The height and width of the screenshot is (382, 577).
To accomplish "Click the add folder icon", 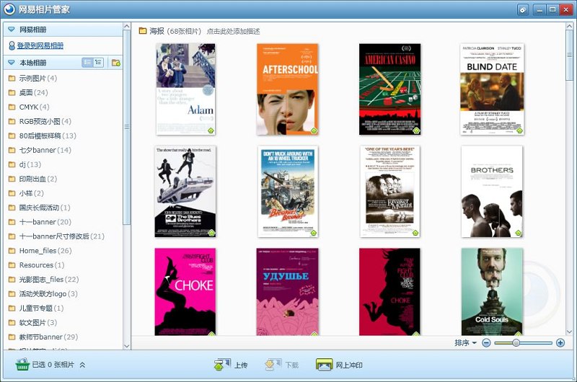I will click(116, 63).
